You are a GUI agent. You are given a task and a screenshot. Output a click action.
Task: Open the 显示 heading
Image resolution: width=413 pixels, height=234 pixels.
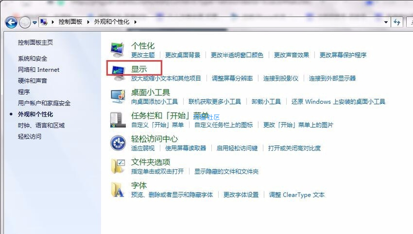[x=139, y=69]
